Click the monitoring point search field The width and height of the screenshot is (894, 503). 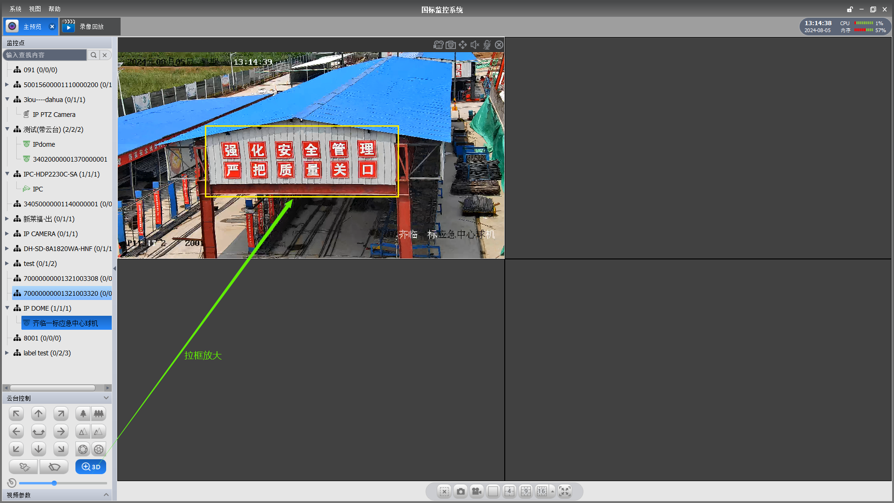click(x=45, y=55)
